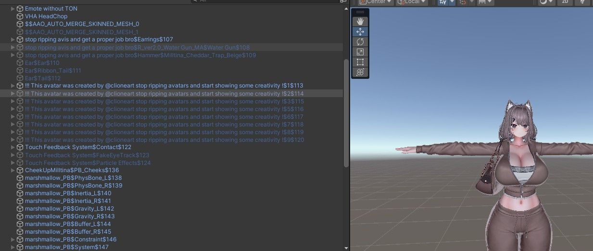Select Ear$Ribbon_Tail$111 row
The height and width of the screenshot is (251, 593).
pos(172,71)
